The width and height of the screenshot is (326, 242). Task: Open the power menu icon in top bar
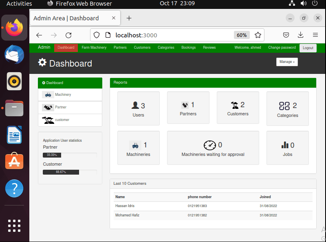(315, 3)
